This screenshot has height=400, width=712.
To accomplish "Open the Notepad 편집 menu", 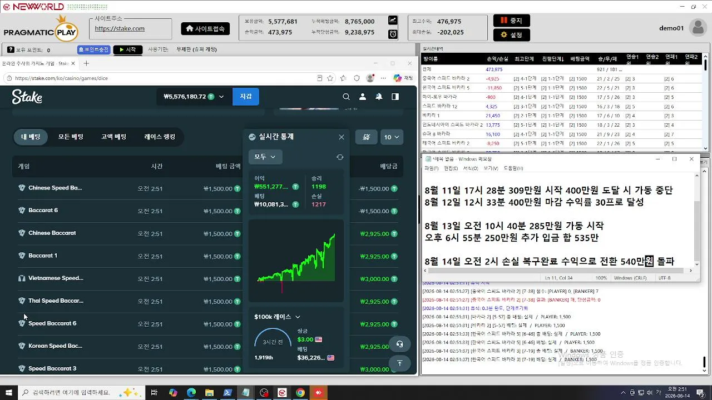I will [x=451, y=168].
